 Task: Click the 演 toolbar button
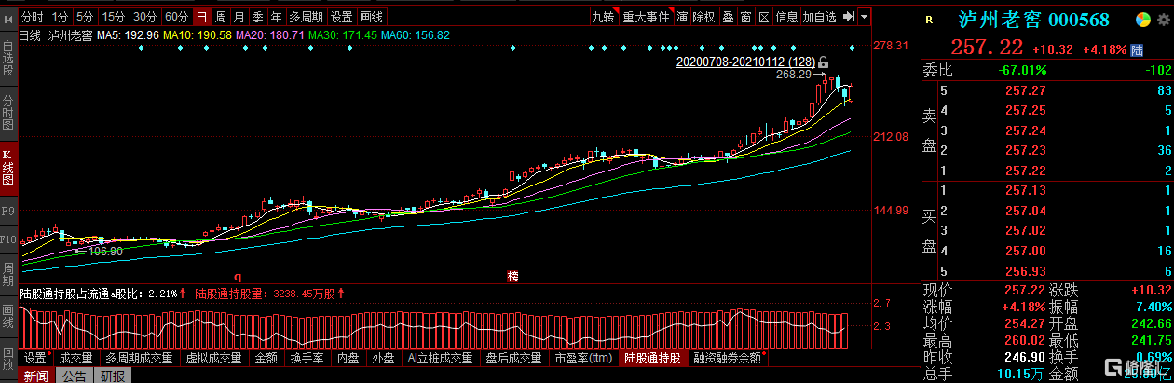click(x=682, y=17)
